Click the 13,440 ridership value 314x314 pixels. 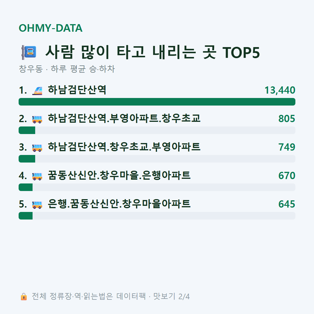(x=280, y=90)
